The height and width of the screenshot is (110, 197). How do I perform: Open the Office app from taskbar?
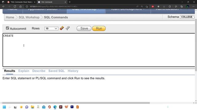tap(49, 107)
